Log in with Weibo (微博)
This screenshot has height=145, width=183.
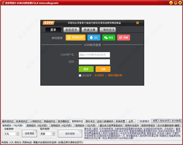124,37
